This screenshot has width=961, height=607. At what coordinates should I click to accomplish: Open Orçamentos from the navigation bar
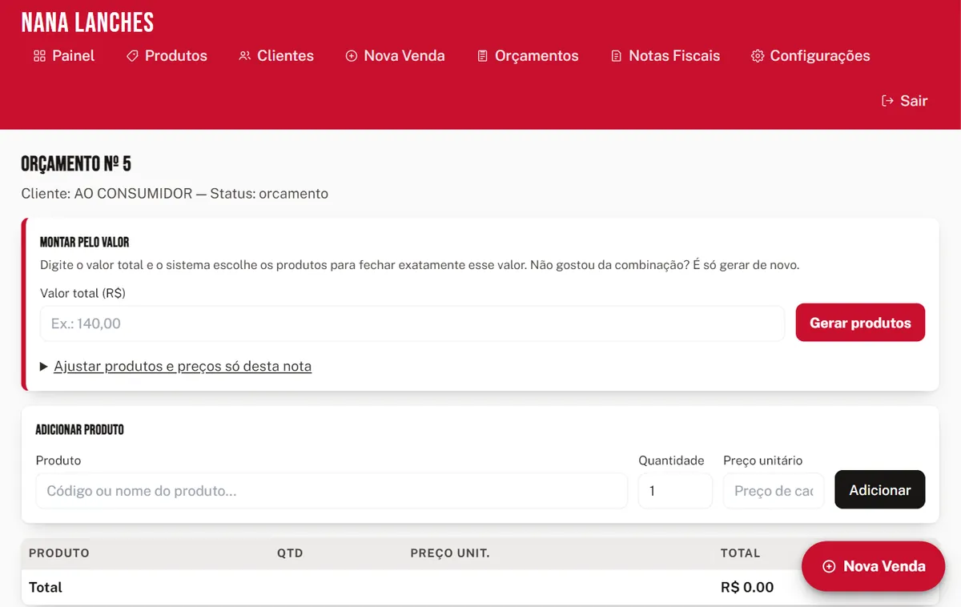tap(528, 56)
